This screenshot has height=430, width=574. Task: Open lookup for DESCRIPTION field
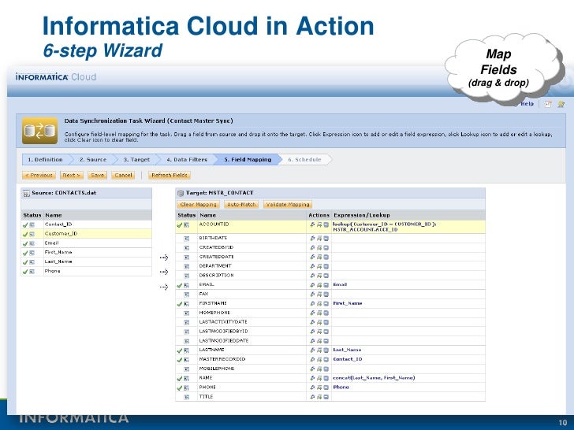pyautogui.click(x=319, y=276)
